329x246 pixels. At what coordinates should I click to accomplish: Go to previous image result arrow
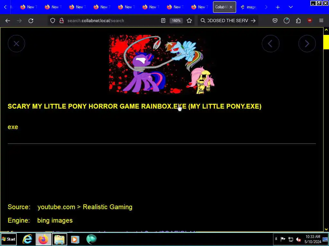point(271,44)
